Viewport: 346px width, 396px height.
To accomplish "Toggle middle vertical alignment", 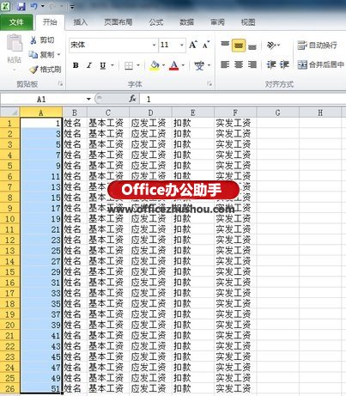I will pos(239,46).
